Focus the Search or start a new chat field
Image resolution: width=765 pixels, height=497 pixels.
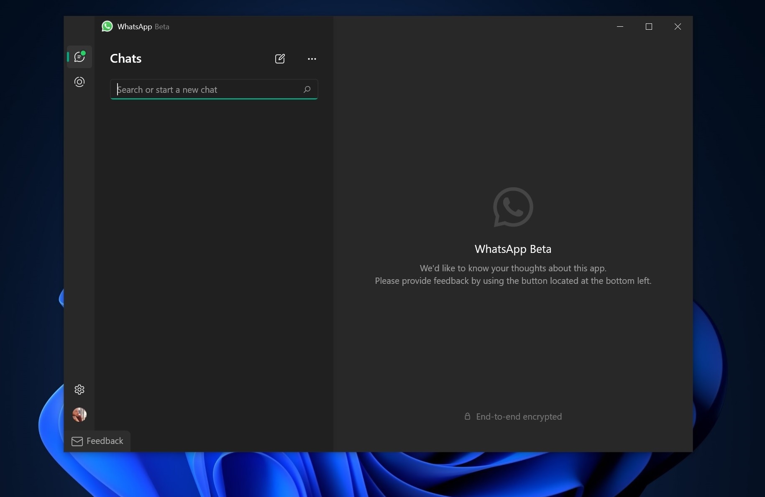point(214,89)
